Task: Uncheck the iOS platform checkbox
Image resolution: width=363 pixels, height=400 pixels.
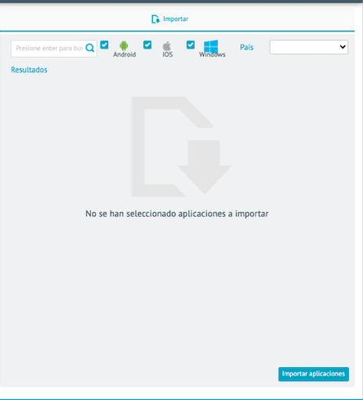Action: click(x=147, y=45)
